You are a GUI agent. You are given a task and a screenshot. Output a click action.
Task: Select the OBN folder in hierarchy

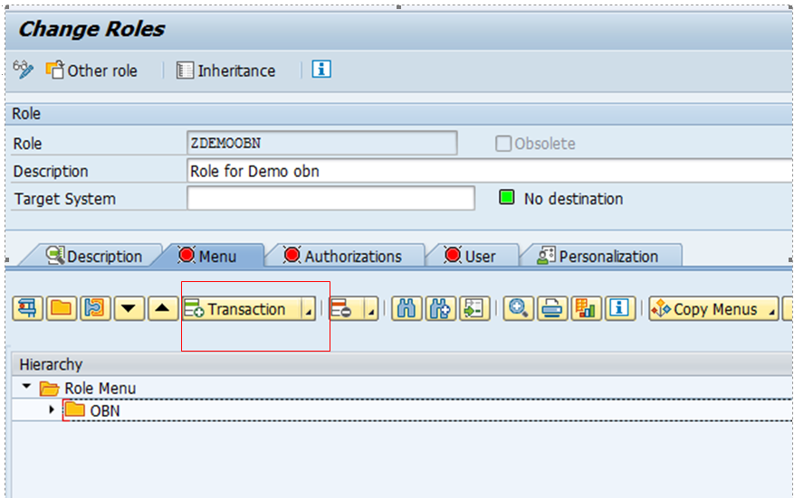pyautogui.click(x=92, y=410)
